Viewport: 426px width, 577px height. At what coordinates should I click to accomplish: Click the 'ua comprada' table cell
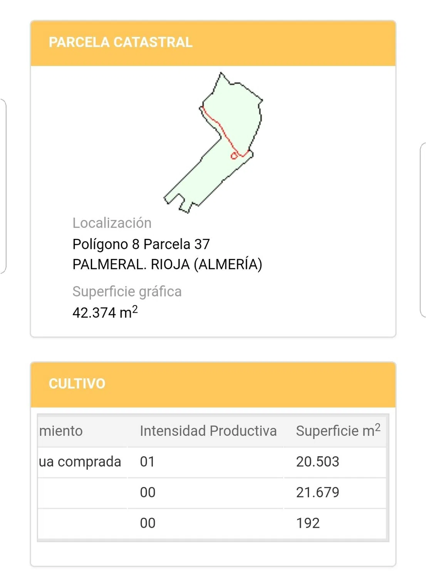point(80,462)
